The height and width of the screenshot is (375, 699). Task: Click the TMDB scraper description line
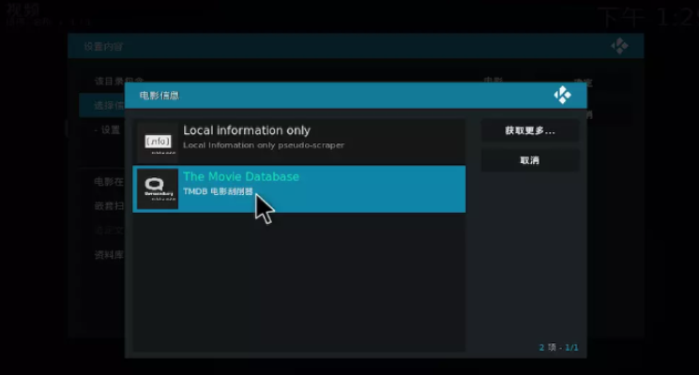tap(219, 191)
